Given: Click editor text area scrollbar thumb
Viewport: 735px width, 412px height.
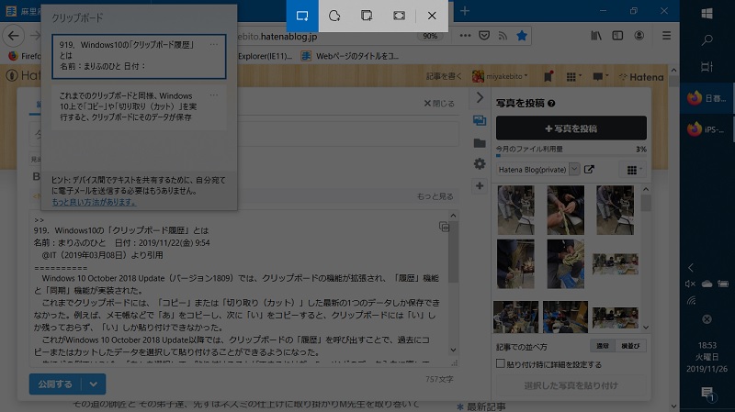Looking at the screenshot, I should pos(453,253).
